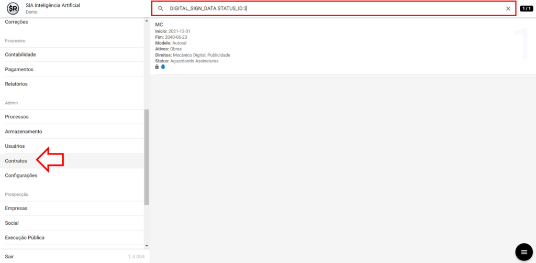
Task: Click the blue drop icon on MC contract
Action: click(163, 67)
